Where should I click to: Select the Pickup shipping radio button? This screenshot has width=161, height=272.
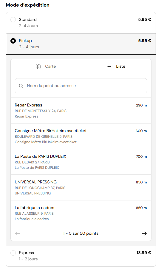(13, 41)
